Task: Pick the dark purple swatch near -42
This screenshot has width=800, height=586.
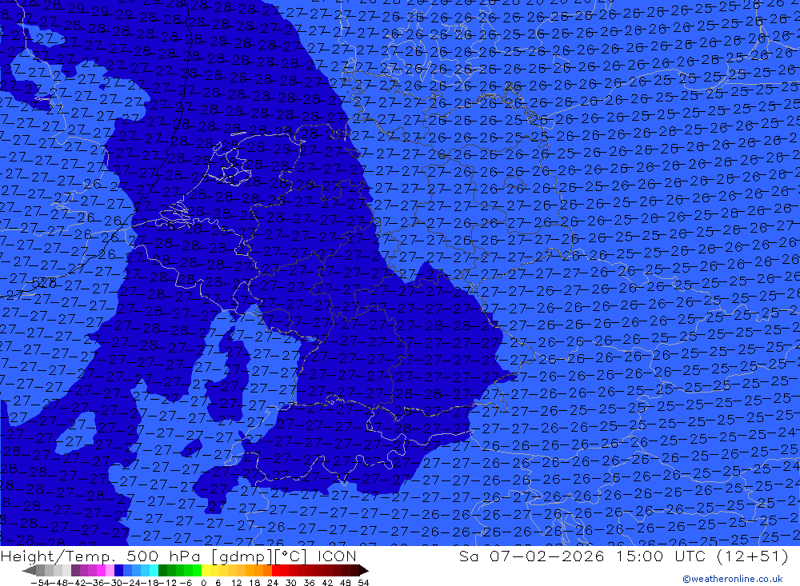Action: 75,570
